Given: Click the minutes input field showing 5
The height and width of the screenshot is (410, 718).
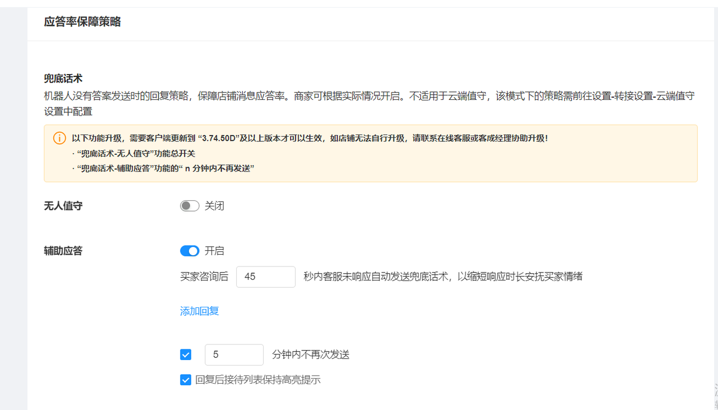Looking at the screenshot, I should click(x=234, y=354).
